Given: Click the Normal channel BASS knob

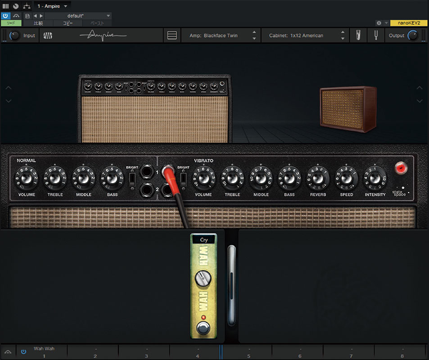Looking at the screenshot, I should tap(112, 179).
